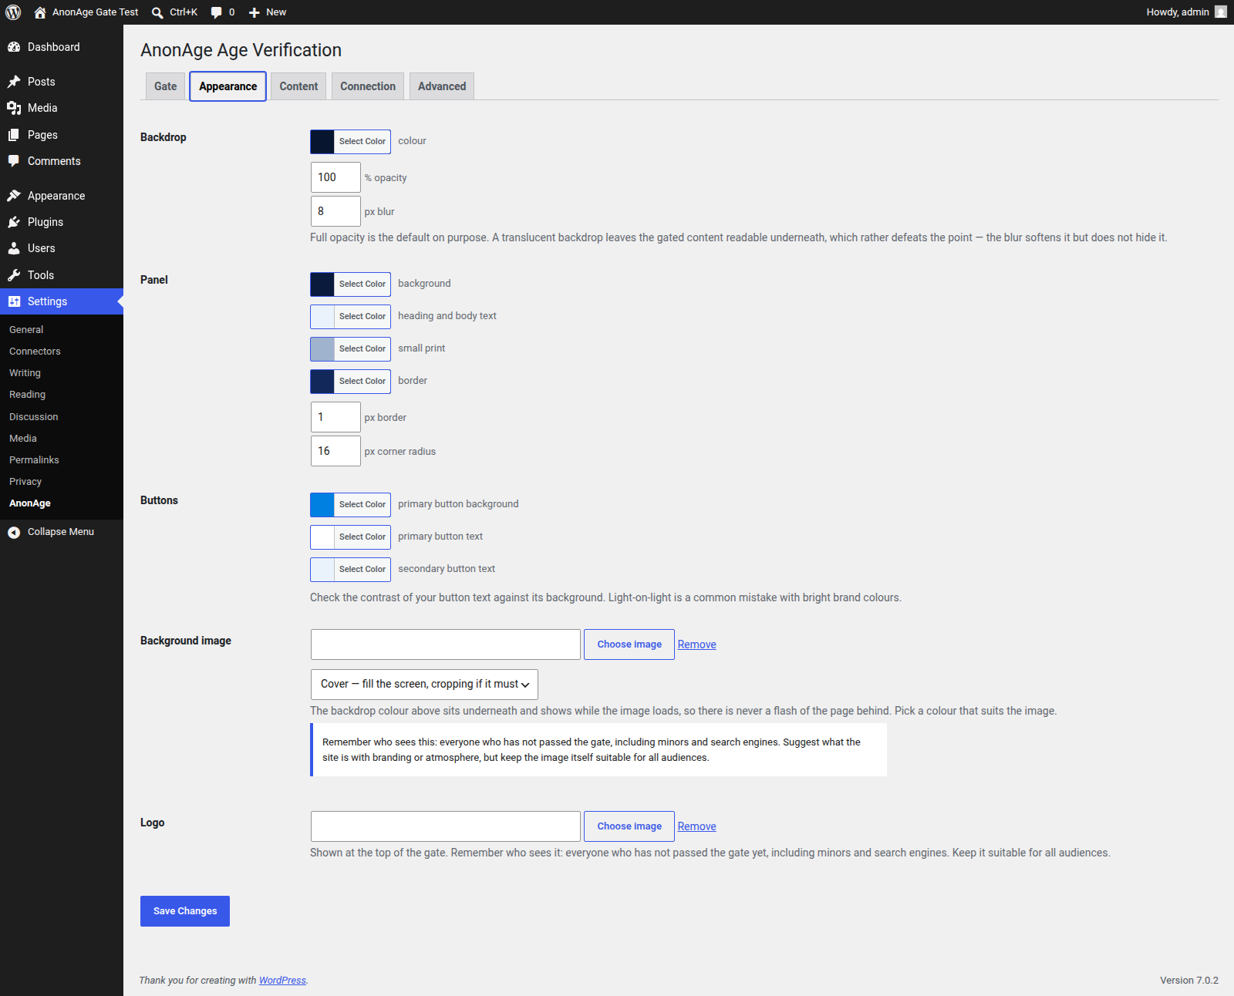Screen dimensions: 1234x996
Task: Click Choose image for Background image
Action: click(629, 644)
